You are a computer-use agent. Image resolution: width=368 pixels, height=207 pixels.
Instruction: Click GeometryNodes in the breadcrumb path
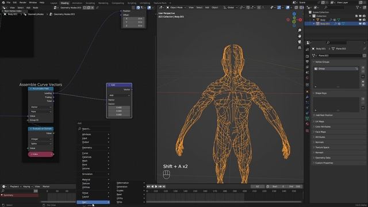[x=36, y=14]
